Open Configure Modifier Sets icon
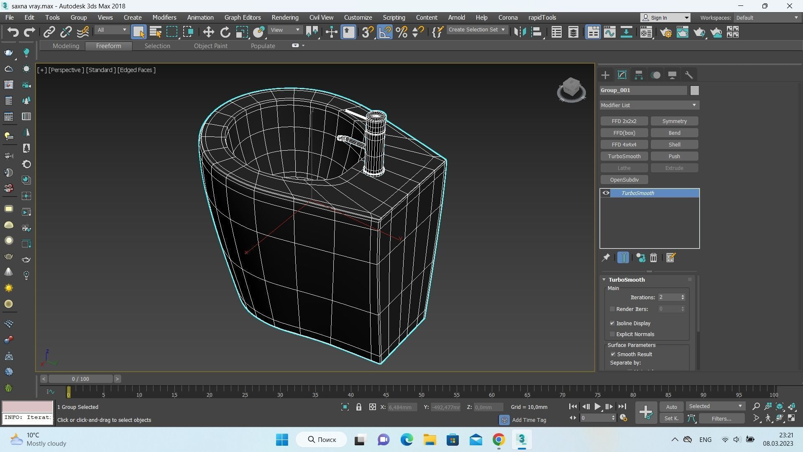Image resolution: width=803 pixels, height=452 pixels. 670,258
